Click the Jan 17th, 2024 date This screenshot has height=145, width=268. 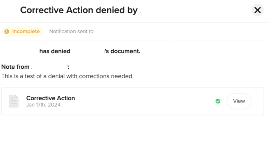(43, 105)
